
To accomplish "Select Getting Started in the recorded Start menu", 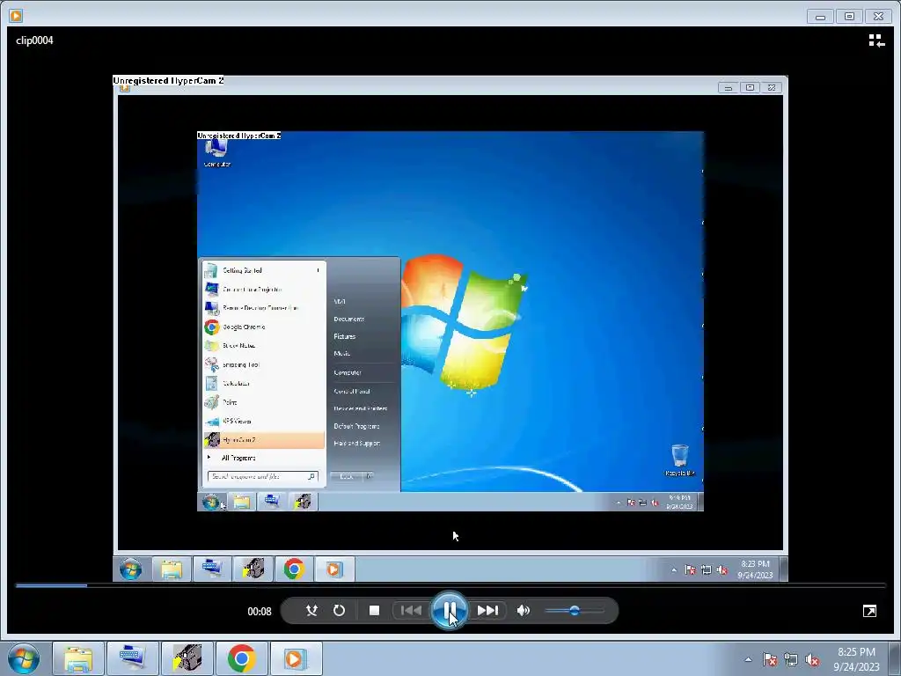I will pyautogui.click(x=264, y=270).
